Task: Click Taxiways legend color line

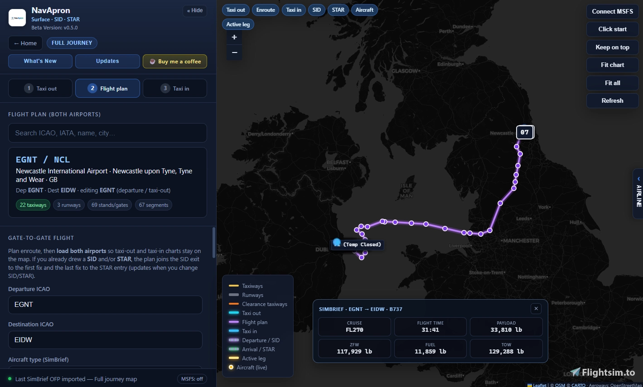Action: point(234,286)
